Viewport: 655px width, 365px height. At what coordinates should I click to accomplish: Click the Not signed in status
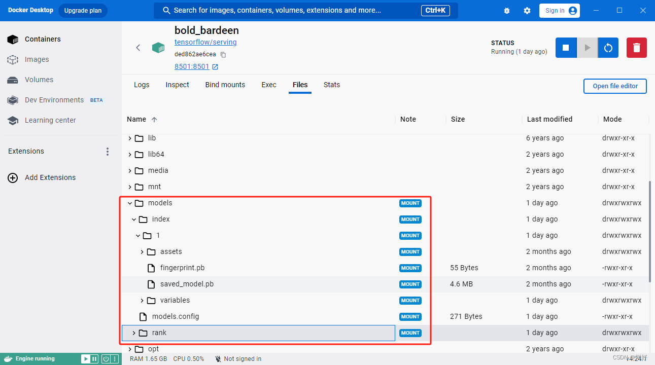pyautogui.click(x=237, y=359)
